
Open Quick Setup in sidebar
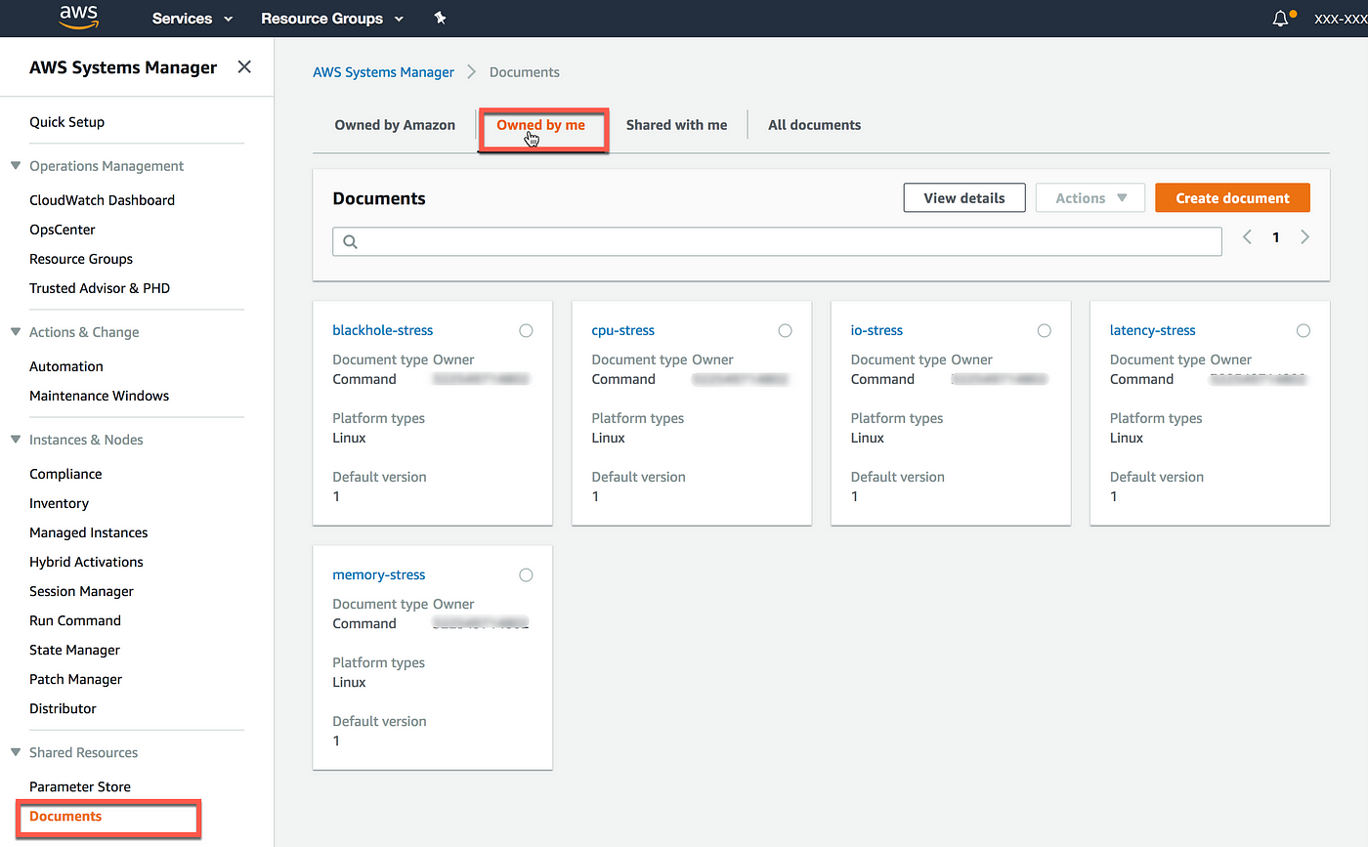66,122
